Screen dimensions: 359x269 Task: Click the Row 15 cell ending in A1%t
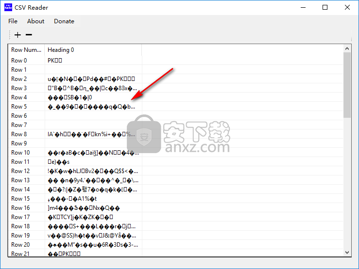coord(93,199)
